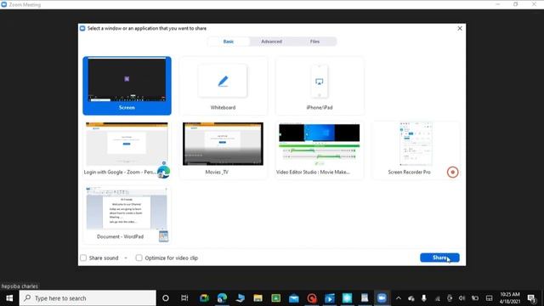Open Task View from the taskbar
The height and width of the screenshot is (306, 544).
point(184,298)
